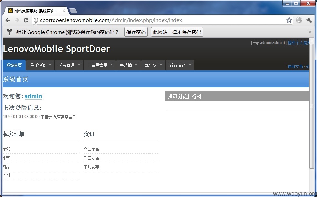The image size is (317, 197).
Task: Click the 主餐 item under 私房菜单
Action: click(6, 149)
